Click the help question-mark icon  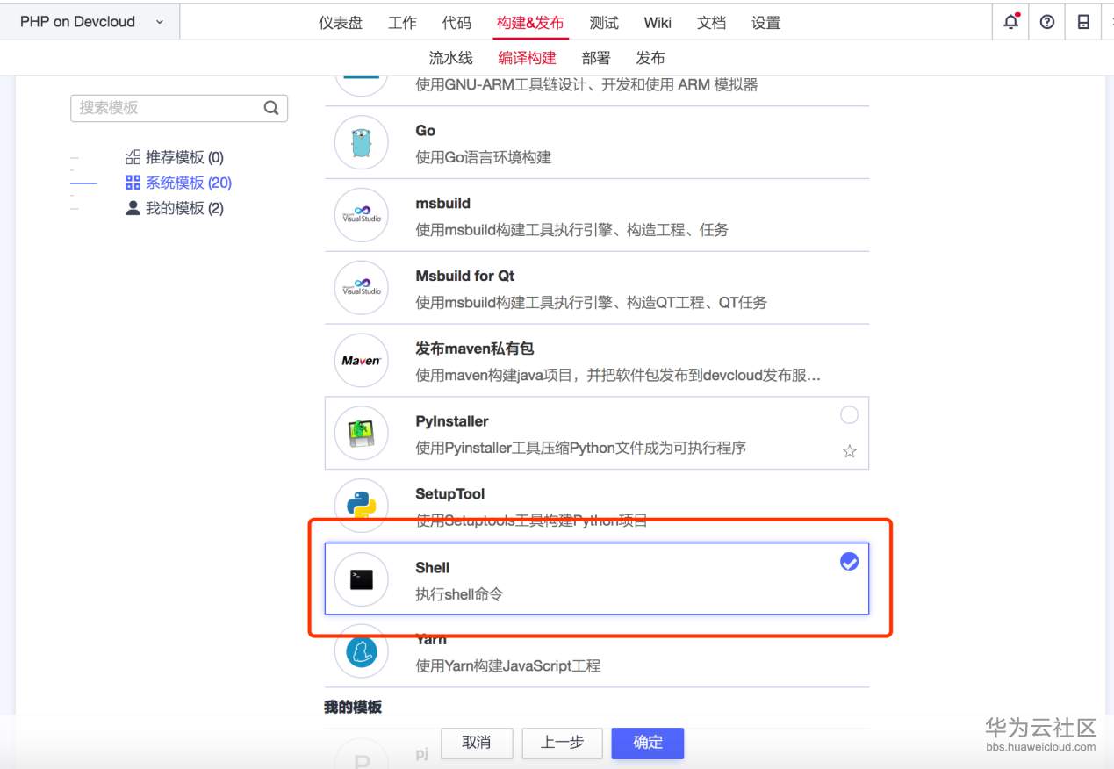1046,22
